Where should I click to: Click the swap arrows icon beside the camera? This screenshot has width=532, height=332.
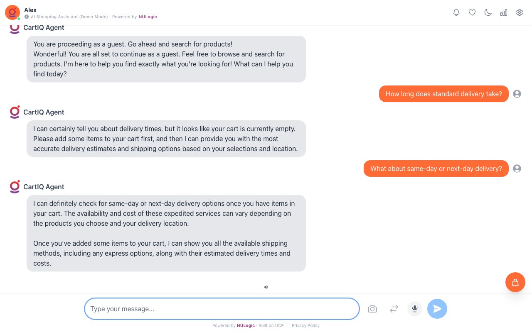tap(394, 309)
